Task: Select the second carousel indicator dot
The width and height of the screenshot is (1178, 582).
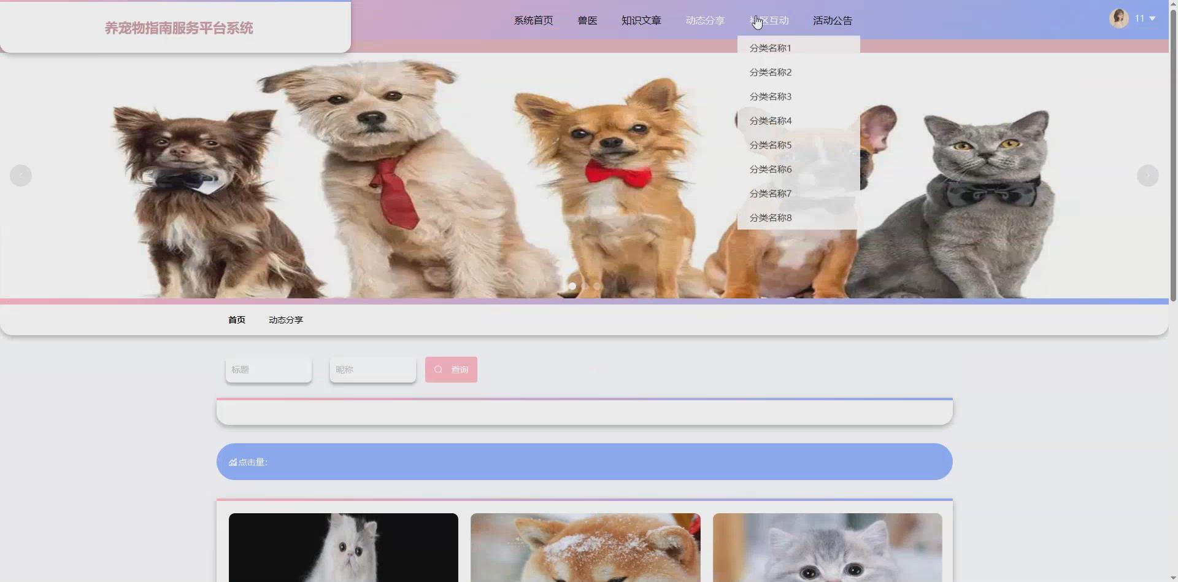Action: tap(584, 285)
